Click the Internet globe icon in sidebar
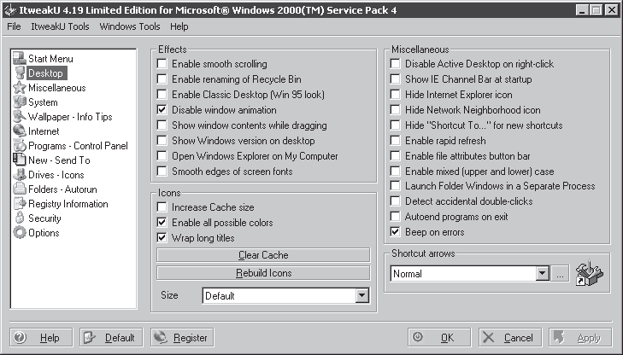623x355 pixels. (20, 131)
